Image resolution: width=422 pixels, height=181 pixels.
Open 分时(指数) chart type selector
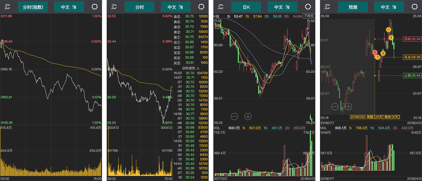pos(33,7)
